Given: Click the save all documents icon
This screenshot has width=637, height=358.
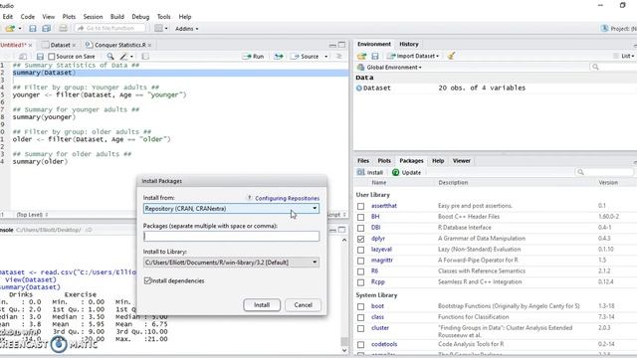Looking at the screenshot, I should coord(47,29).
